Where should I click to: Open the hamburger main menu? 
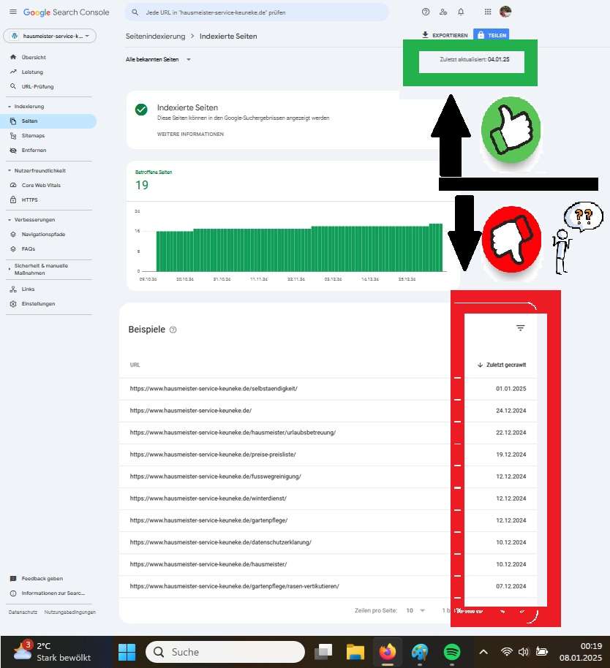[12, 12]
